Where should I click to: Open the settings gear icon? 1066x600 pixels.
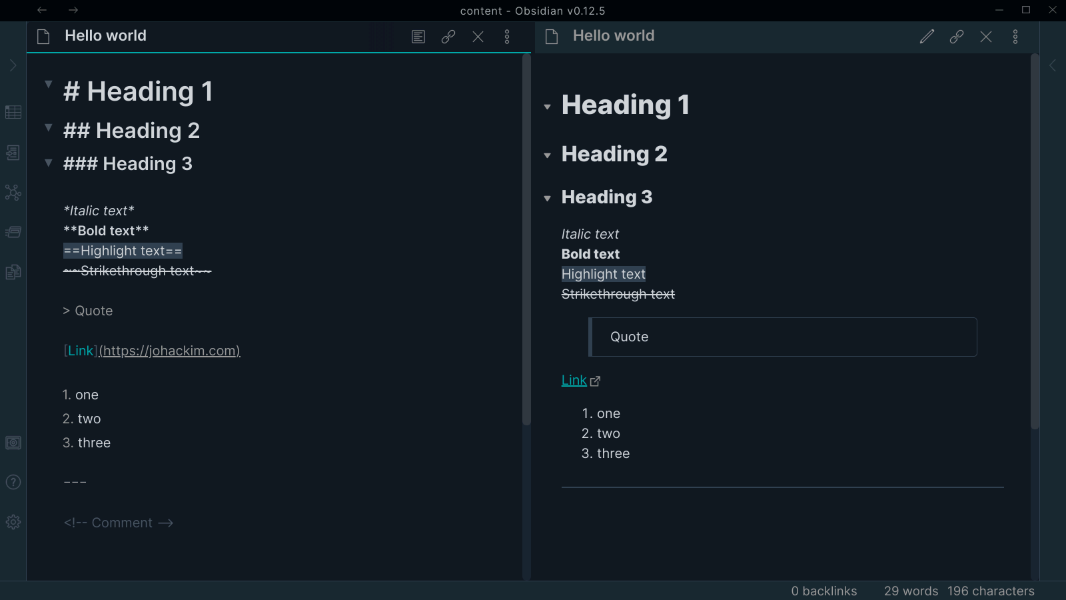pos(13,522)
